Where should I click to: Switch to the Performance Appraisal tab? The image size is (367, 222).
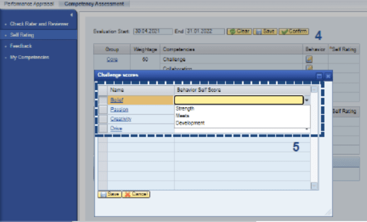click(x=29, y=4)
